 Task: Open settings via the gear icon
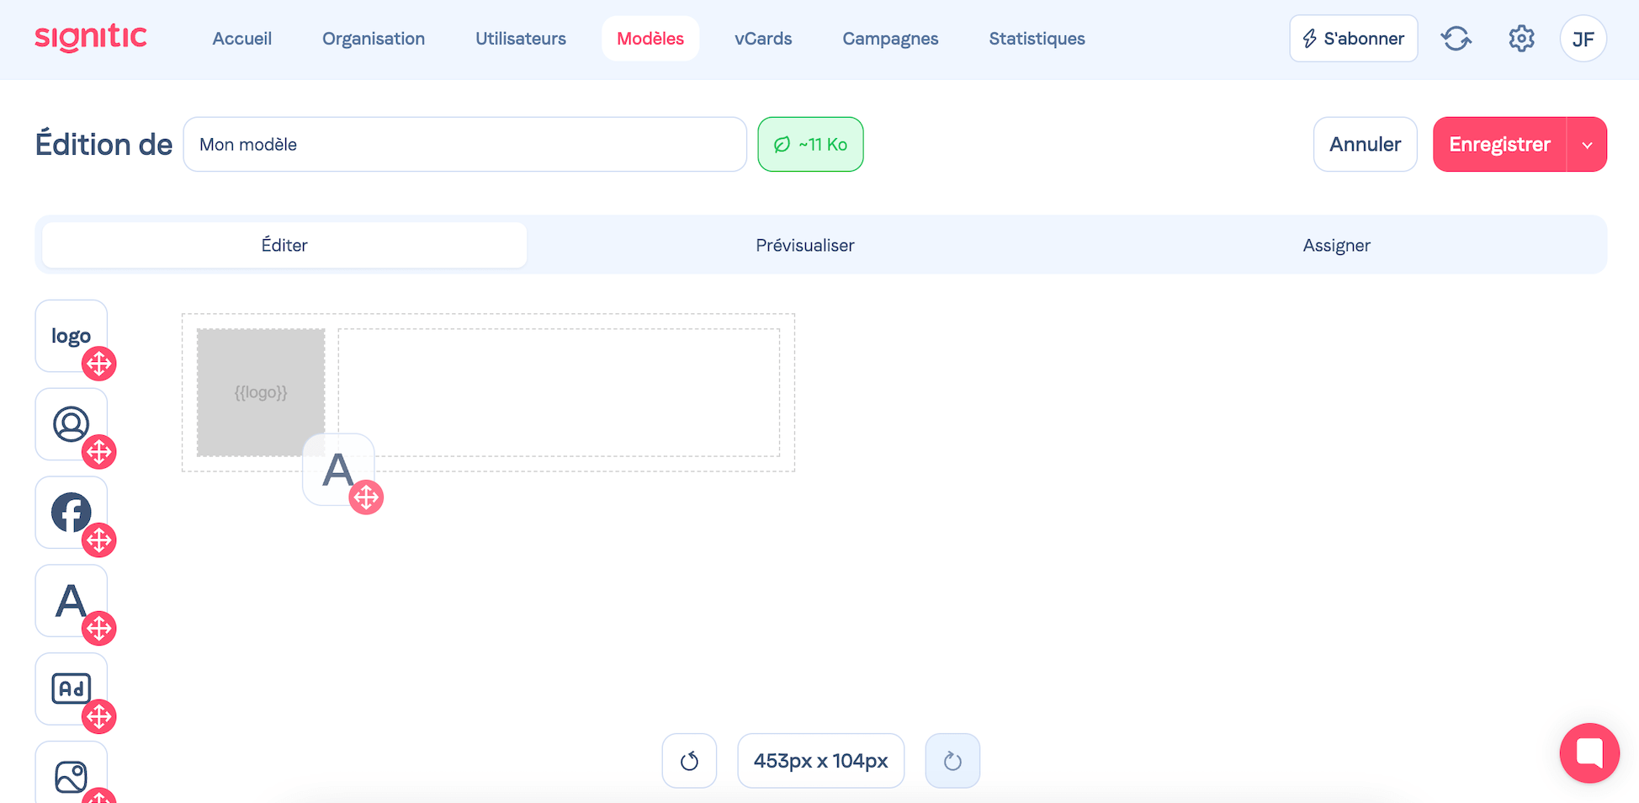pos(1521,39)
